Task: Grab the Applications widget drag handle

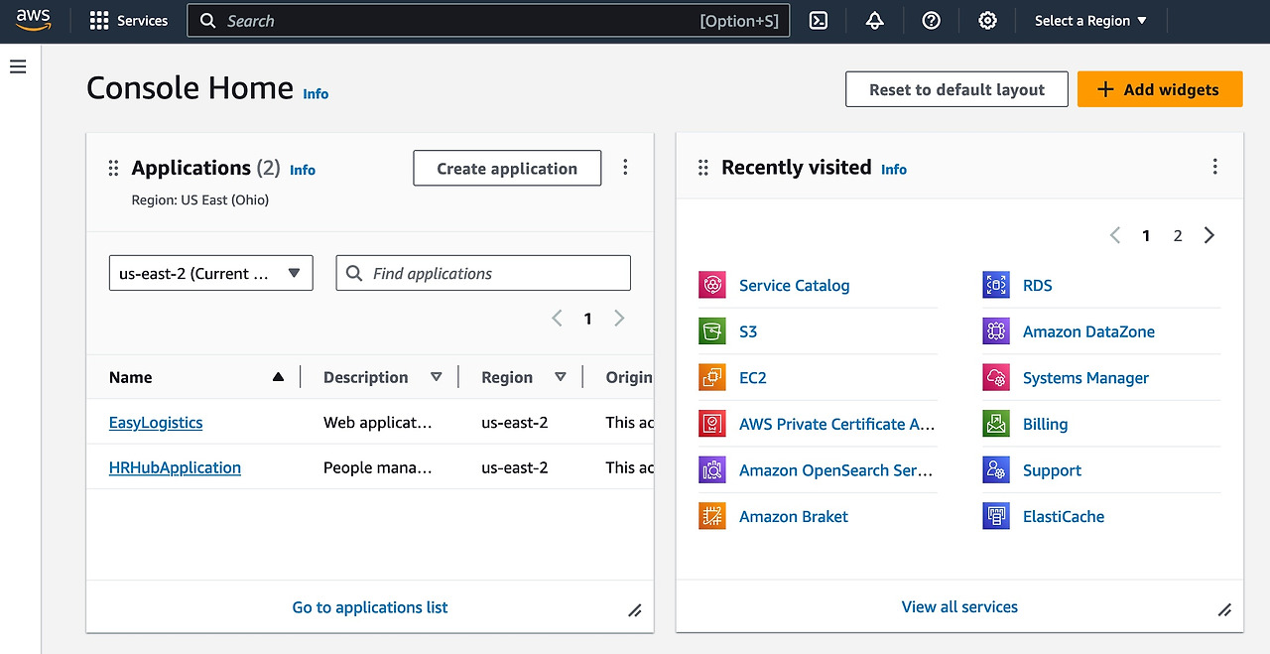Action: pyautogui.click(x=113, y=169)
